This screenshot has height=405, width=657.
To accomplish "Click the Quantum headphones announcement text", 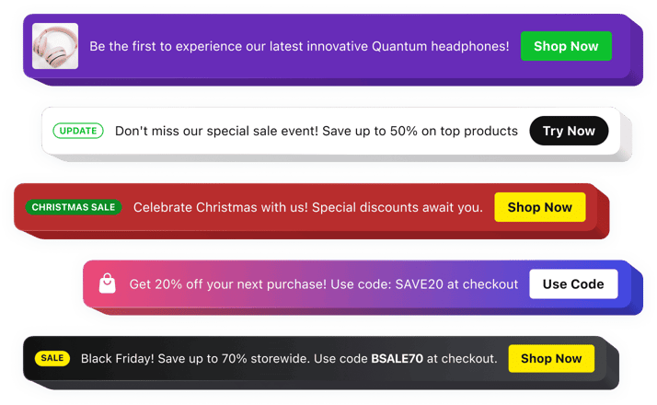I will tap(298, 46).
